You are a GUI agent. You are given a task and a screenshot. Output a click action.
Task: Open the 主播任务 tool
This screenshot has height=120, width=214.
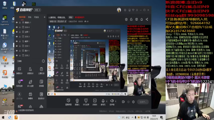(41, 71)
